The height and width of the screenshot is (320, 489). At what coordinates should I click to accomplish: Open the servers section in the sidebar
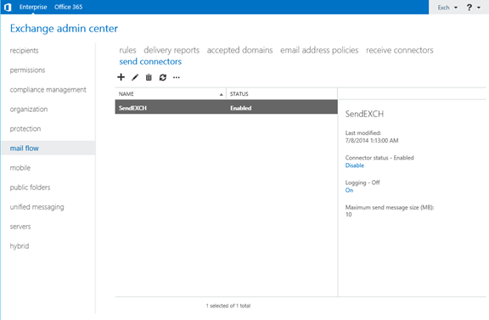20,227
